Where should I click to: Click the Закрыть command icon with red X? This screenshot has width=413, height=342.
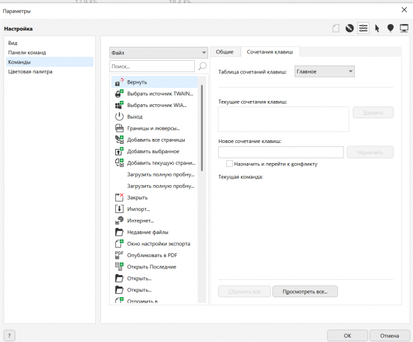pos(119,197)
